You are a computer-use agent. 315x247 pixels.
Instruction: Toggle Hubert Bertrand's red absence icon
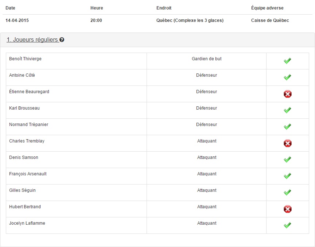pos(288,209)
